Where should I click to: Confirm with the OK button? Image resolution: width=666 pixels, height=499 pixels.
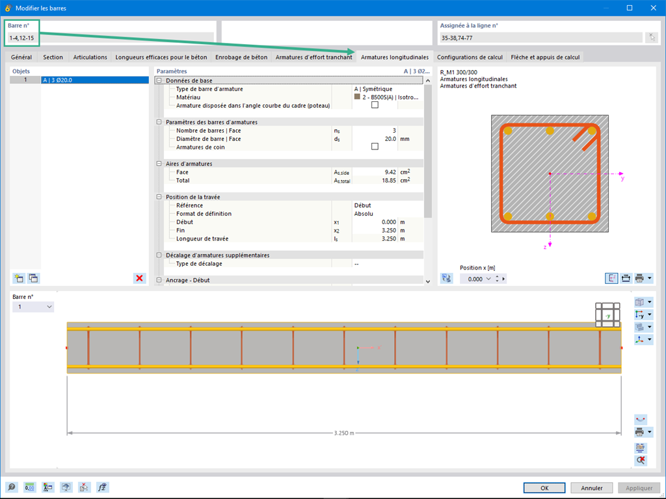544,488
